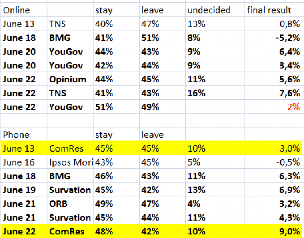This screenshot has height=238, width=304.
Task: Select the 'Phone' section header cell
Action: pos(24,134)
